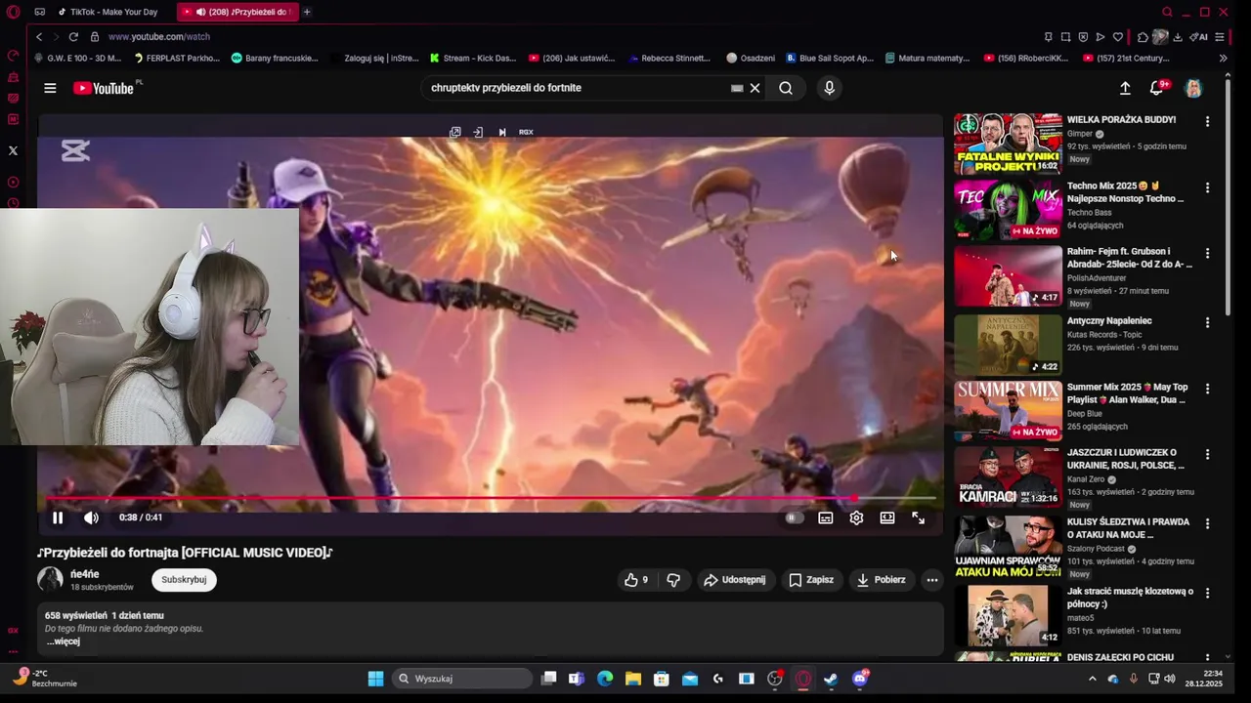The height and width of the screenshot is (703, 1251).
Task: Open options for JASZCZUR I LUDWICZEK video
Action: tap(1207, 455)
